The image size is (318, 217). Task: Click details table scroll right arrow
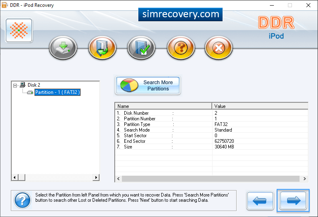(304, 178)
